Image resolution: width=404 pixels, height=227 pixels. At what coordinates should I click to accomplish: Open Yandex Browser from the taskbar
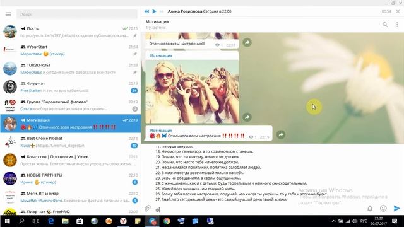(123, 221)
